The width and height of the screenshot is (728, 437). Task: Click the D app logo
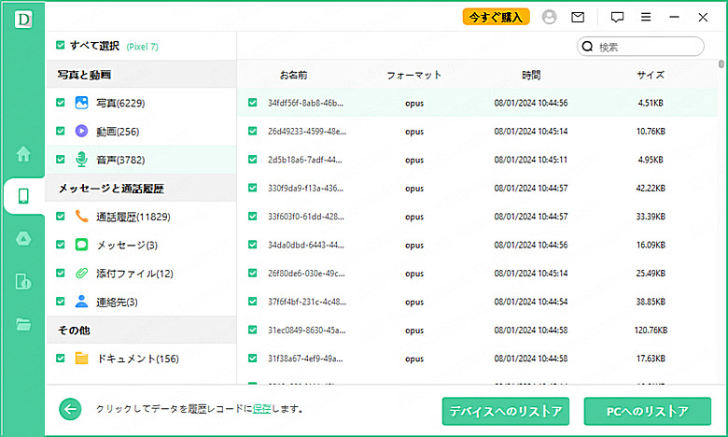(x=23, y=19)
